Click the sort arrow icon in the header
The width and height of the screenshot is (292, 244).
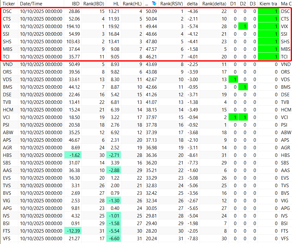click(x=154, y=4)
